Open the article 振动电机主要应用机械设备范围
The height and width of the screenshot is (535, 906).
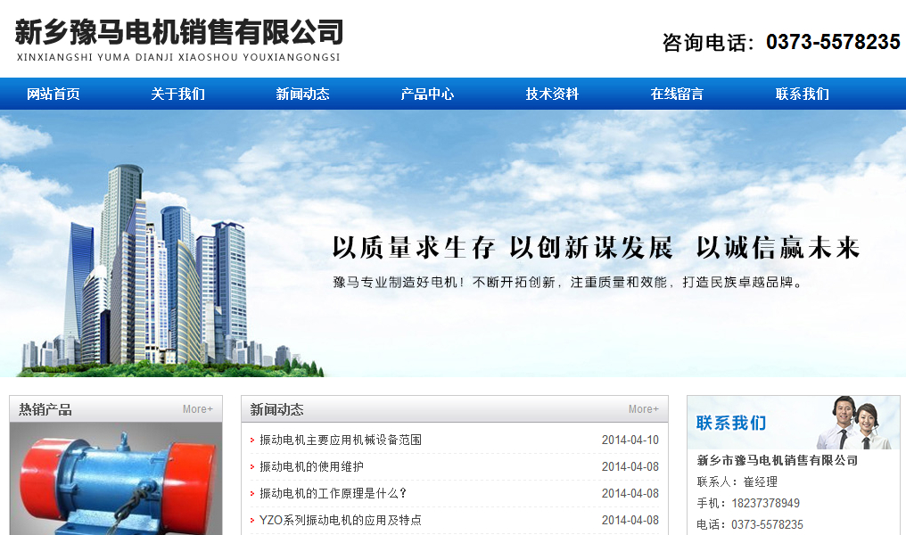[341, 440]
